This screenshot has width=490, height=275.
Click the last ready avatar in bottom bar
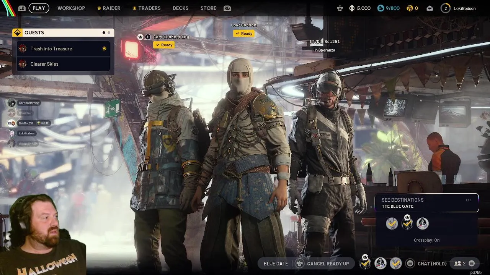[x=396, y=263]
